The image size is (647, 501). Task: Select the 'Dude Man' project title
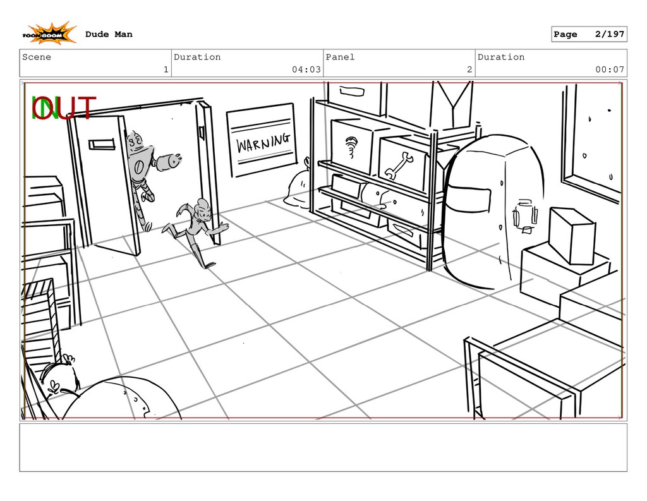point(109,34)
